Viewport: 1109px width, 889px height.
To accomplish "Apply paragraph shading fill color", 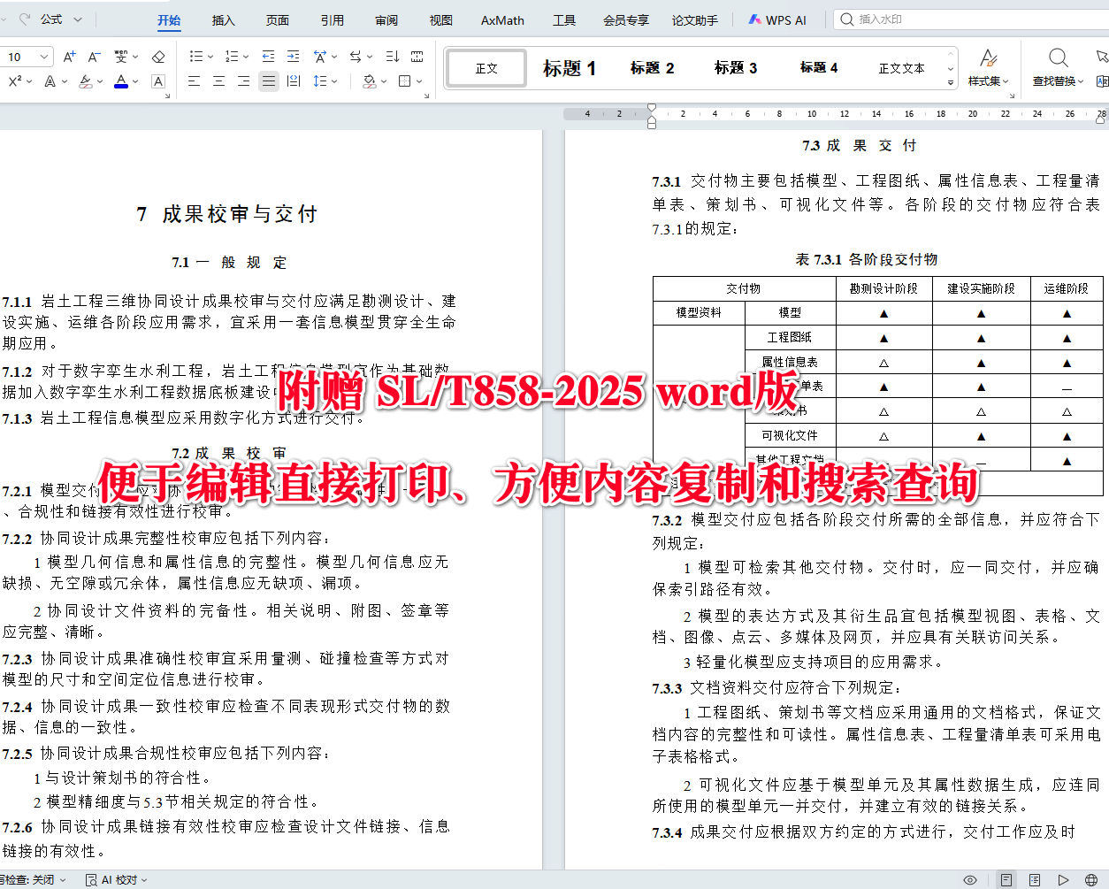I will point(369,81).
